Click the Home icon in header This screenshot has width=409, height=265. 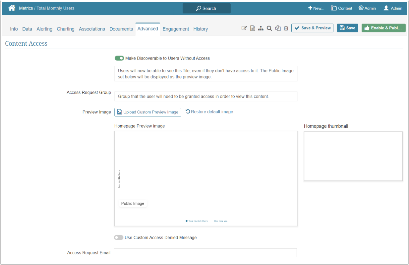click(x=12, y=8)
